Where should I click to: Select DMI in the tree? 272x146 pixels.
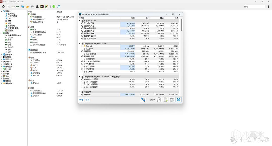[9, 19]
